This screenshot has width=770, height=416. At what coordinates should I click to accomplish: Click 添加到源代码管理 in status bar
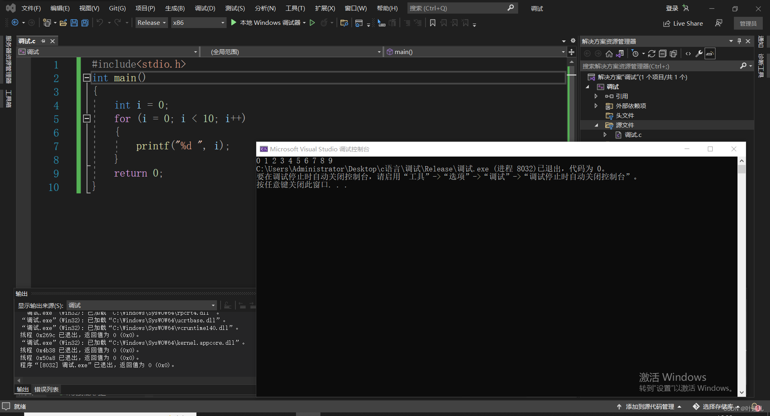[x=649, y=407]
